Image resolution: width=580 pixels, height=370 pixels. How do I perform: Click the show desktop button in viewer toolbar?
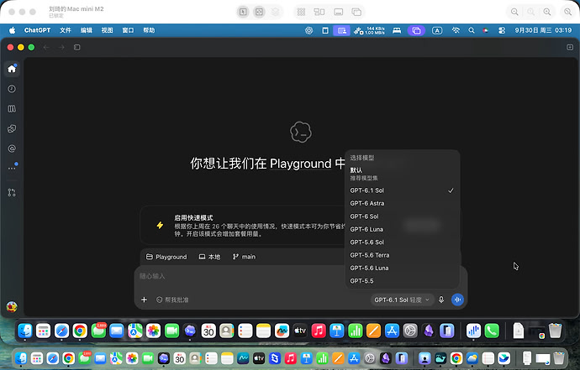(338, 12)
